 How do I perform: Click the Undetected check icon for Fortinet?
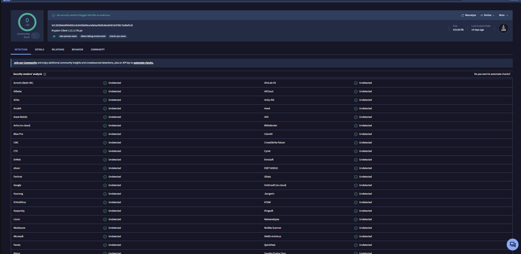click(105, 177)
